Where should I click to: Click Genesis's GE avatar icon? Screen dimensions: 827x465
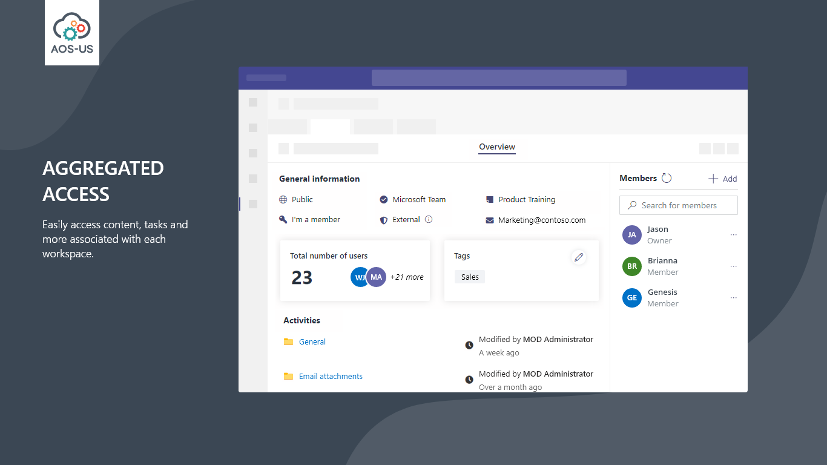(632, 298)
